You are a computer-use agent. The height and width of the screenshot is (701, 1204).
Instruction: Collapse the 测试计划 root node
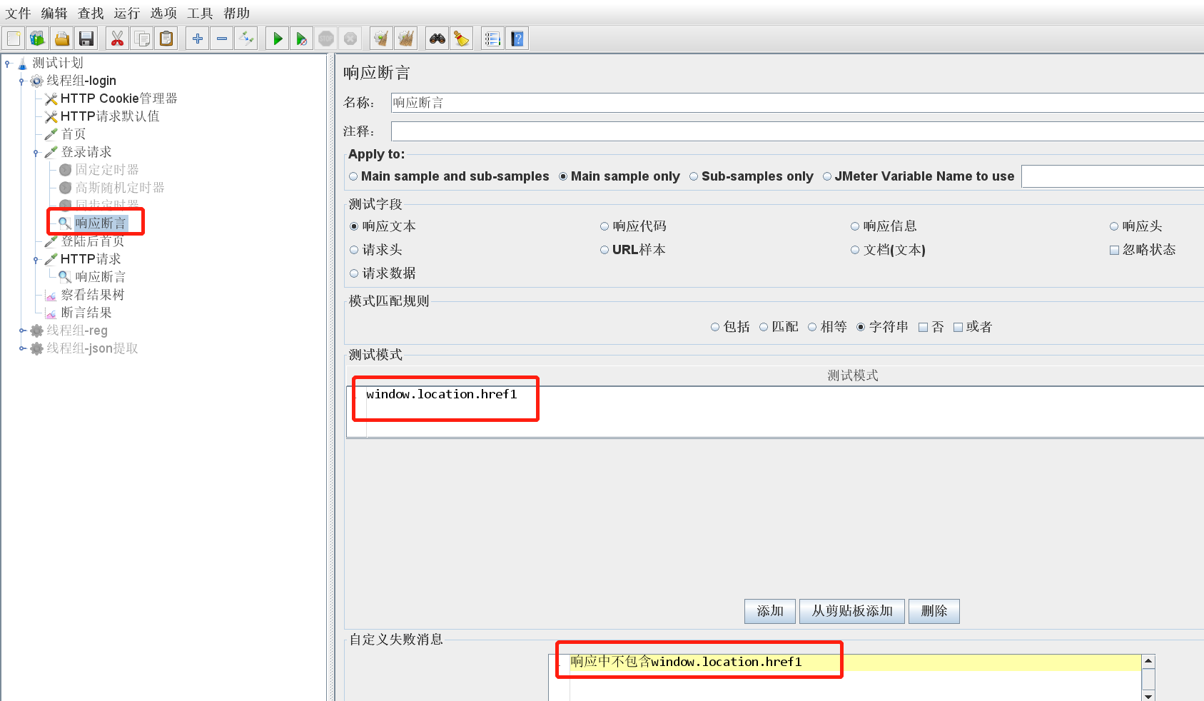[8, 64]
